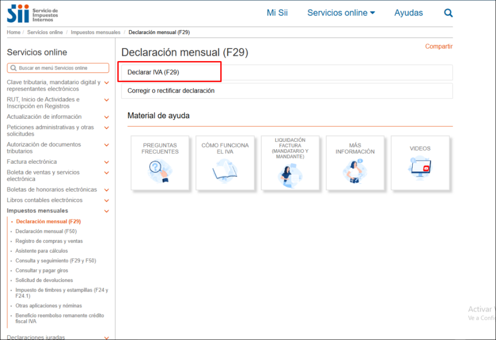Click the Compartir link
496x340 pixels.
(x=439, y=46)
